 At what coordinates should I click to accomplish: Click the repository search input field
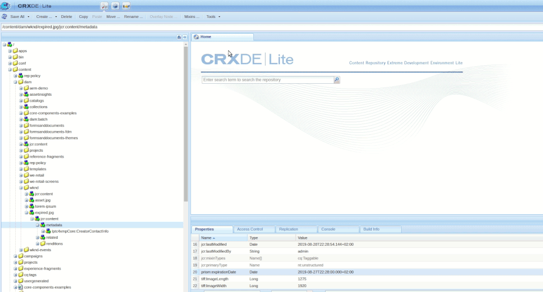click(x=267, y=80)
